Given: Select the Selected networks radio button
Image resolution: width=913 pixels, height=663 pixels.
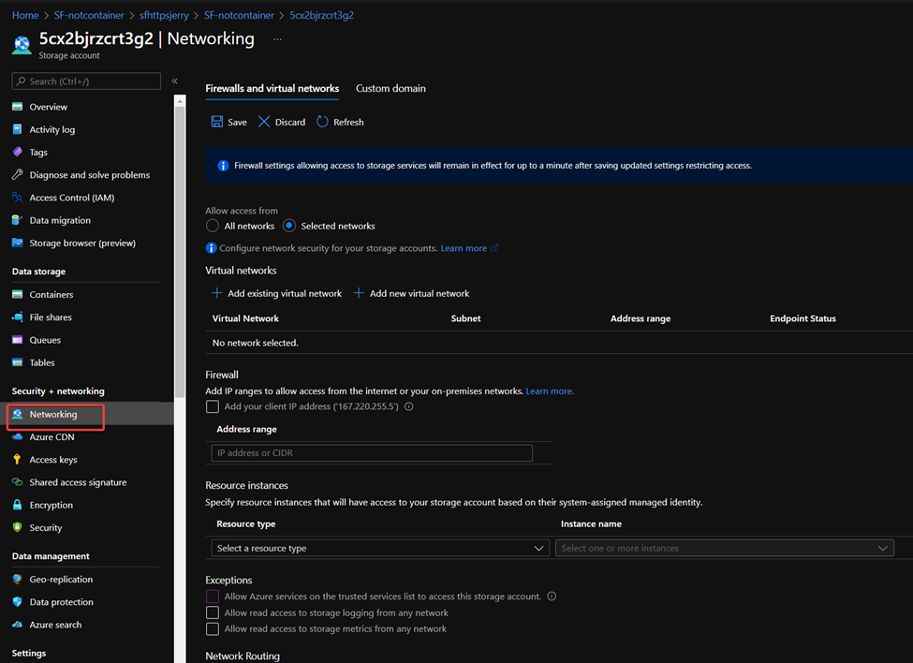Looking at the screenshot, I should click(288, 226).
